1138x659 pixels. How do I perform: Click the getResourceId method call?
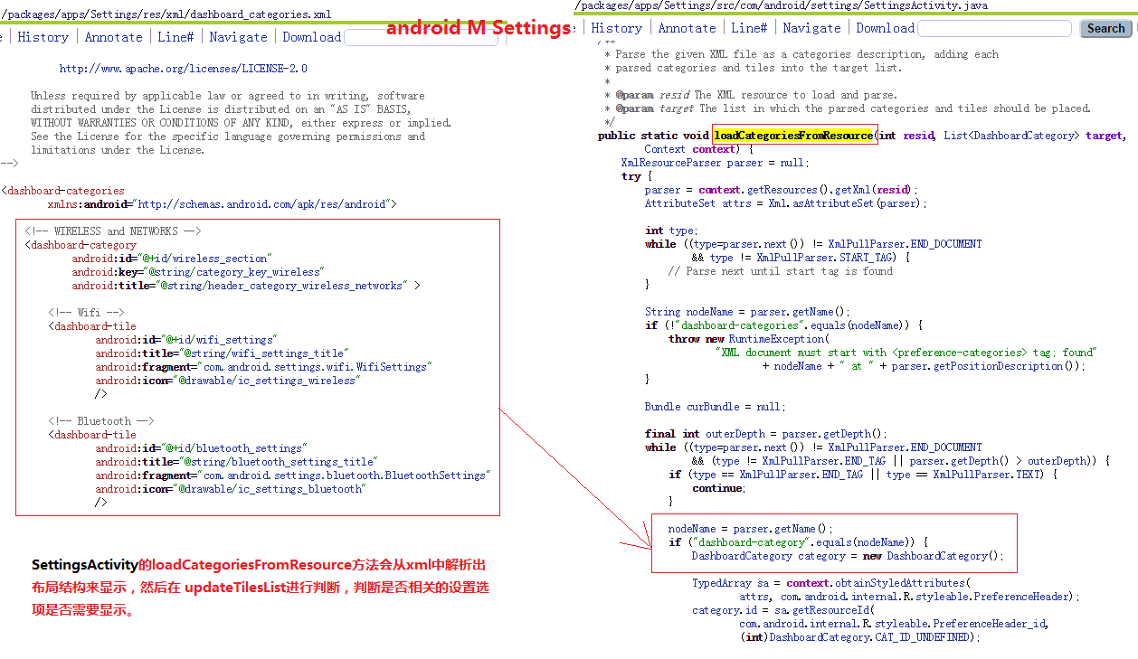pos(830,610)
